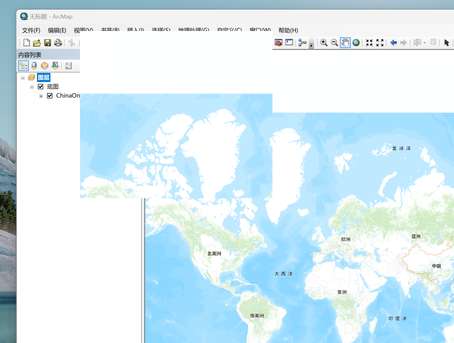Screen dimensions: 454x343
Task: Open the Python command window
Action: [x=289, y=42]
